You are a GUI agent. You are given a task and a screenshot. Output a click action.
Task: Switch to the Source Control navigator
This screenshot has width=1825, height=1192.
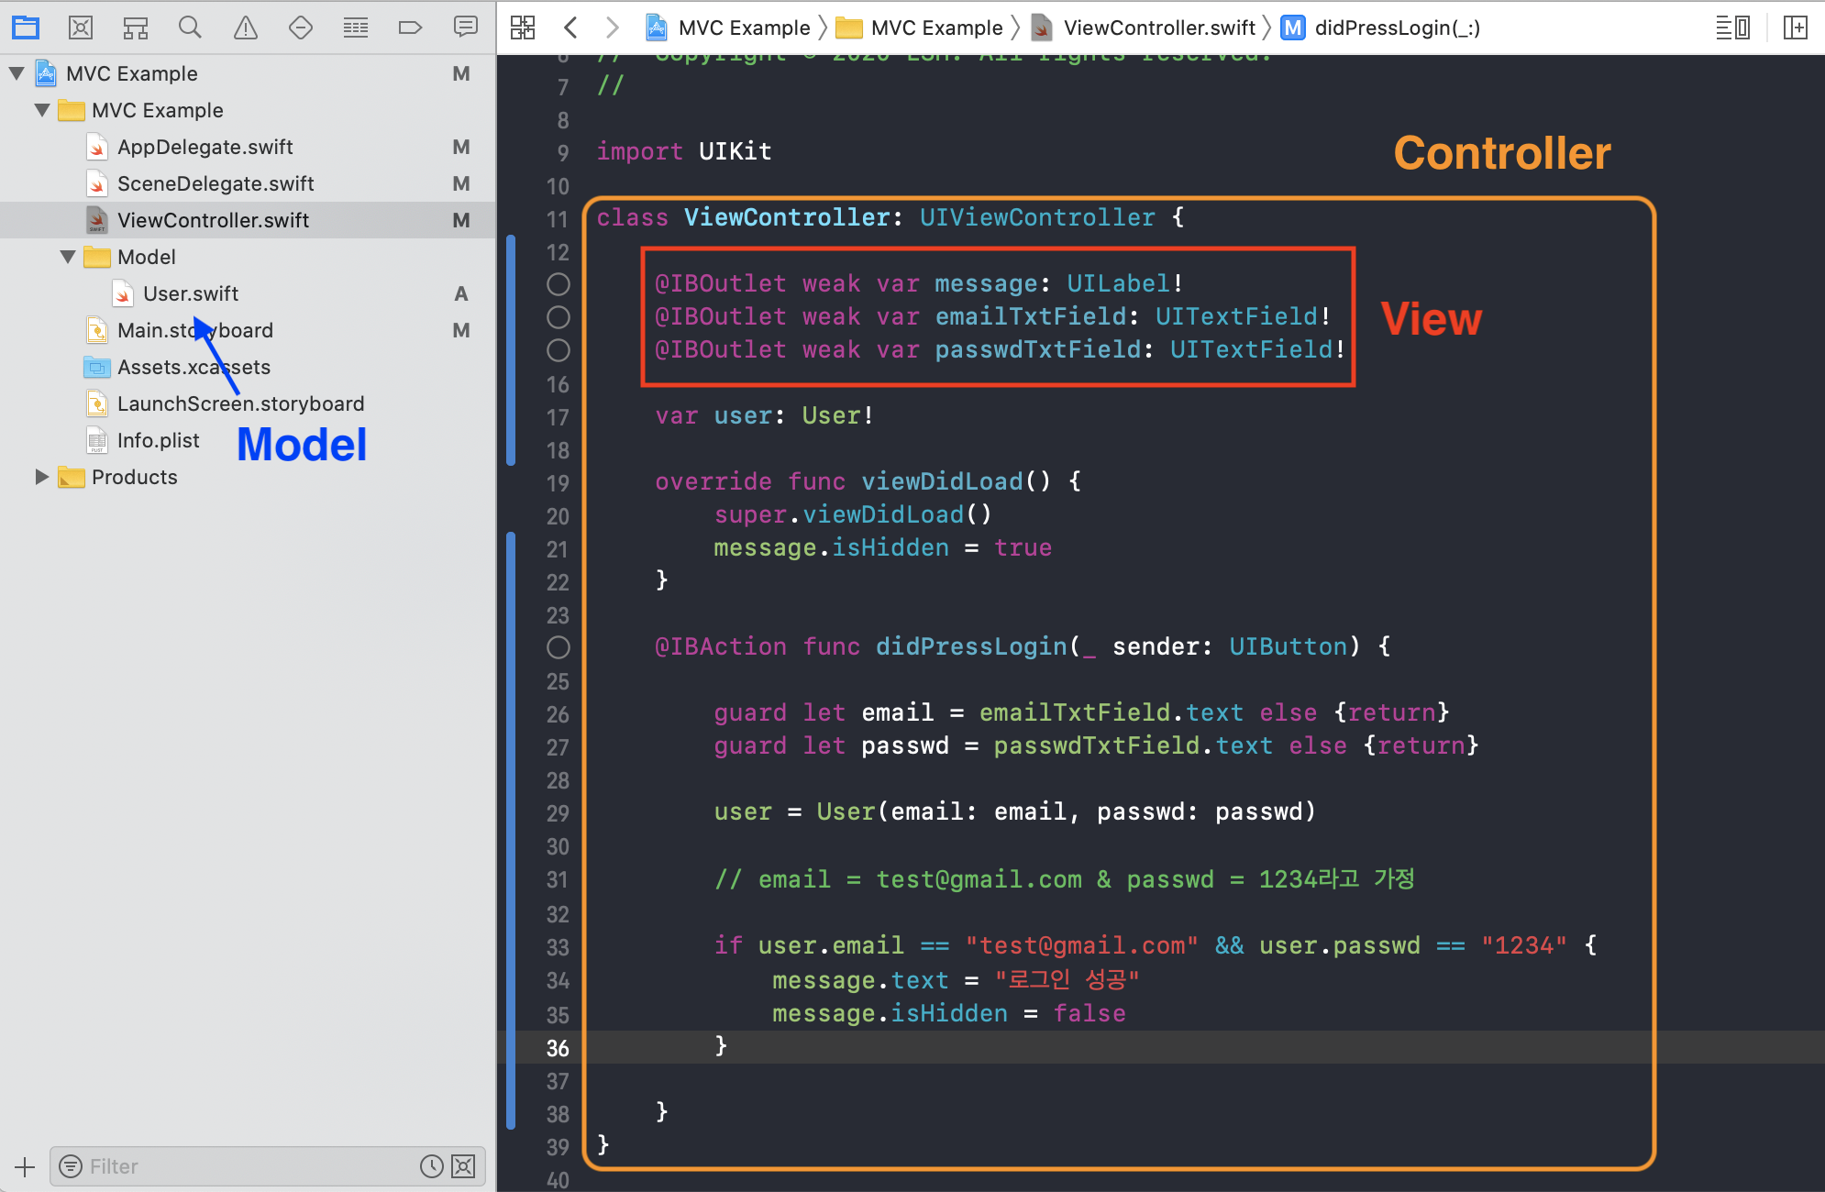81,28
